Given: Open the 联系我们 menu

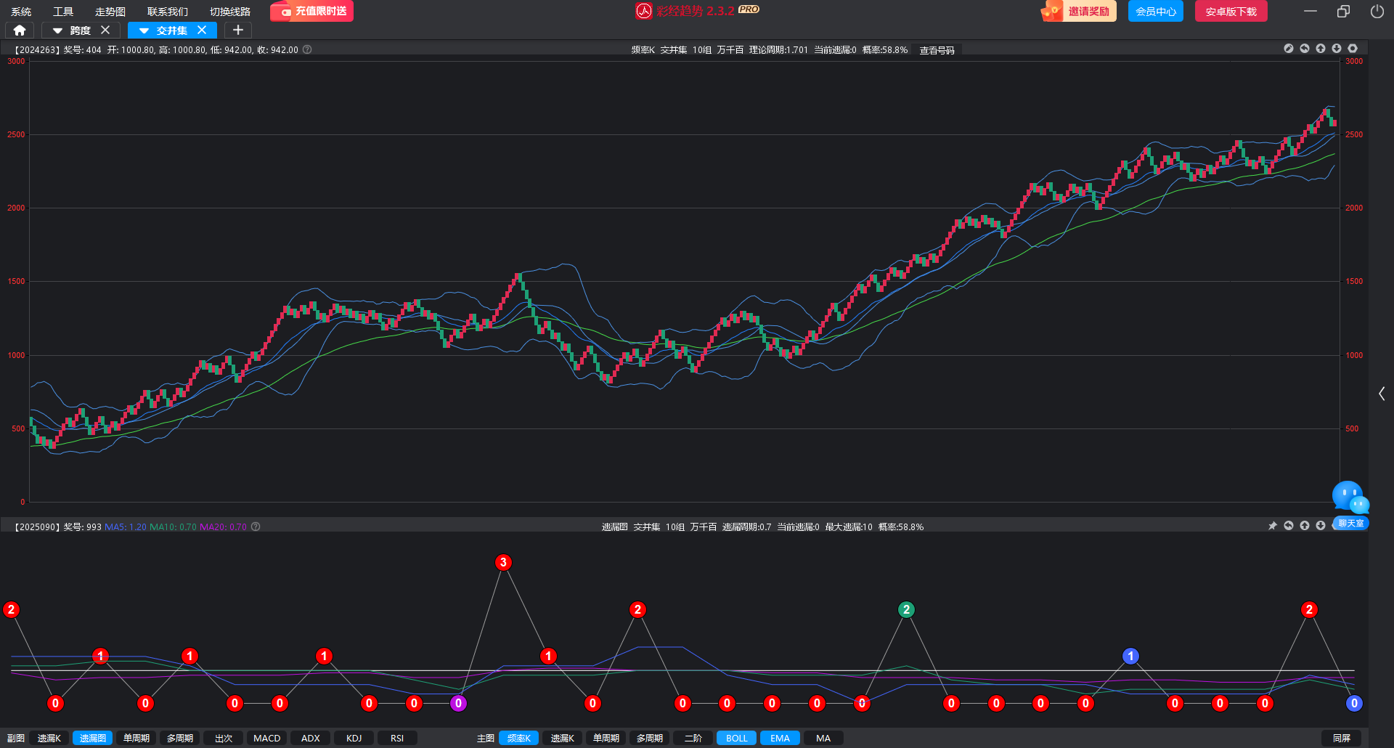Looking at the screenshot, I should 168,12.
